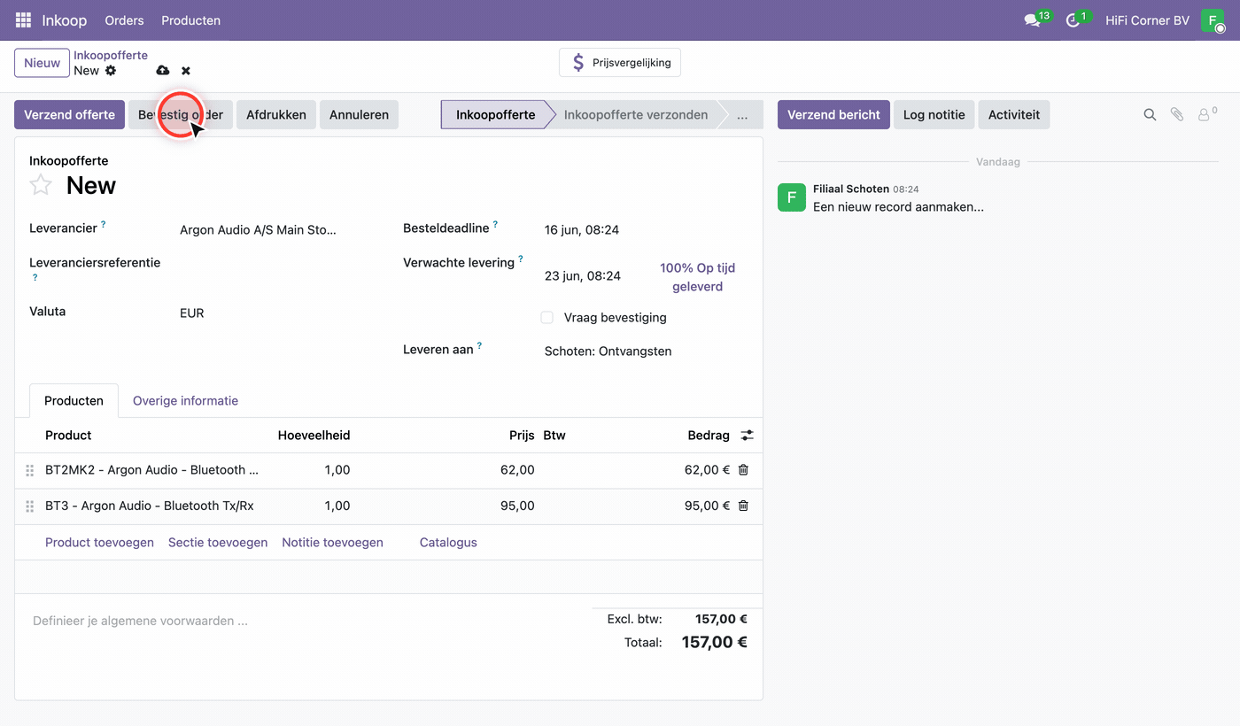Discard changes with the X icon
Viewport: 1240px width, 726px height.
point(186,71)
